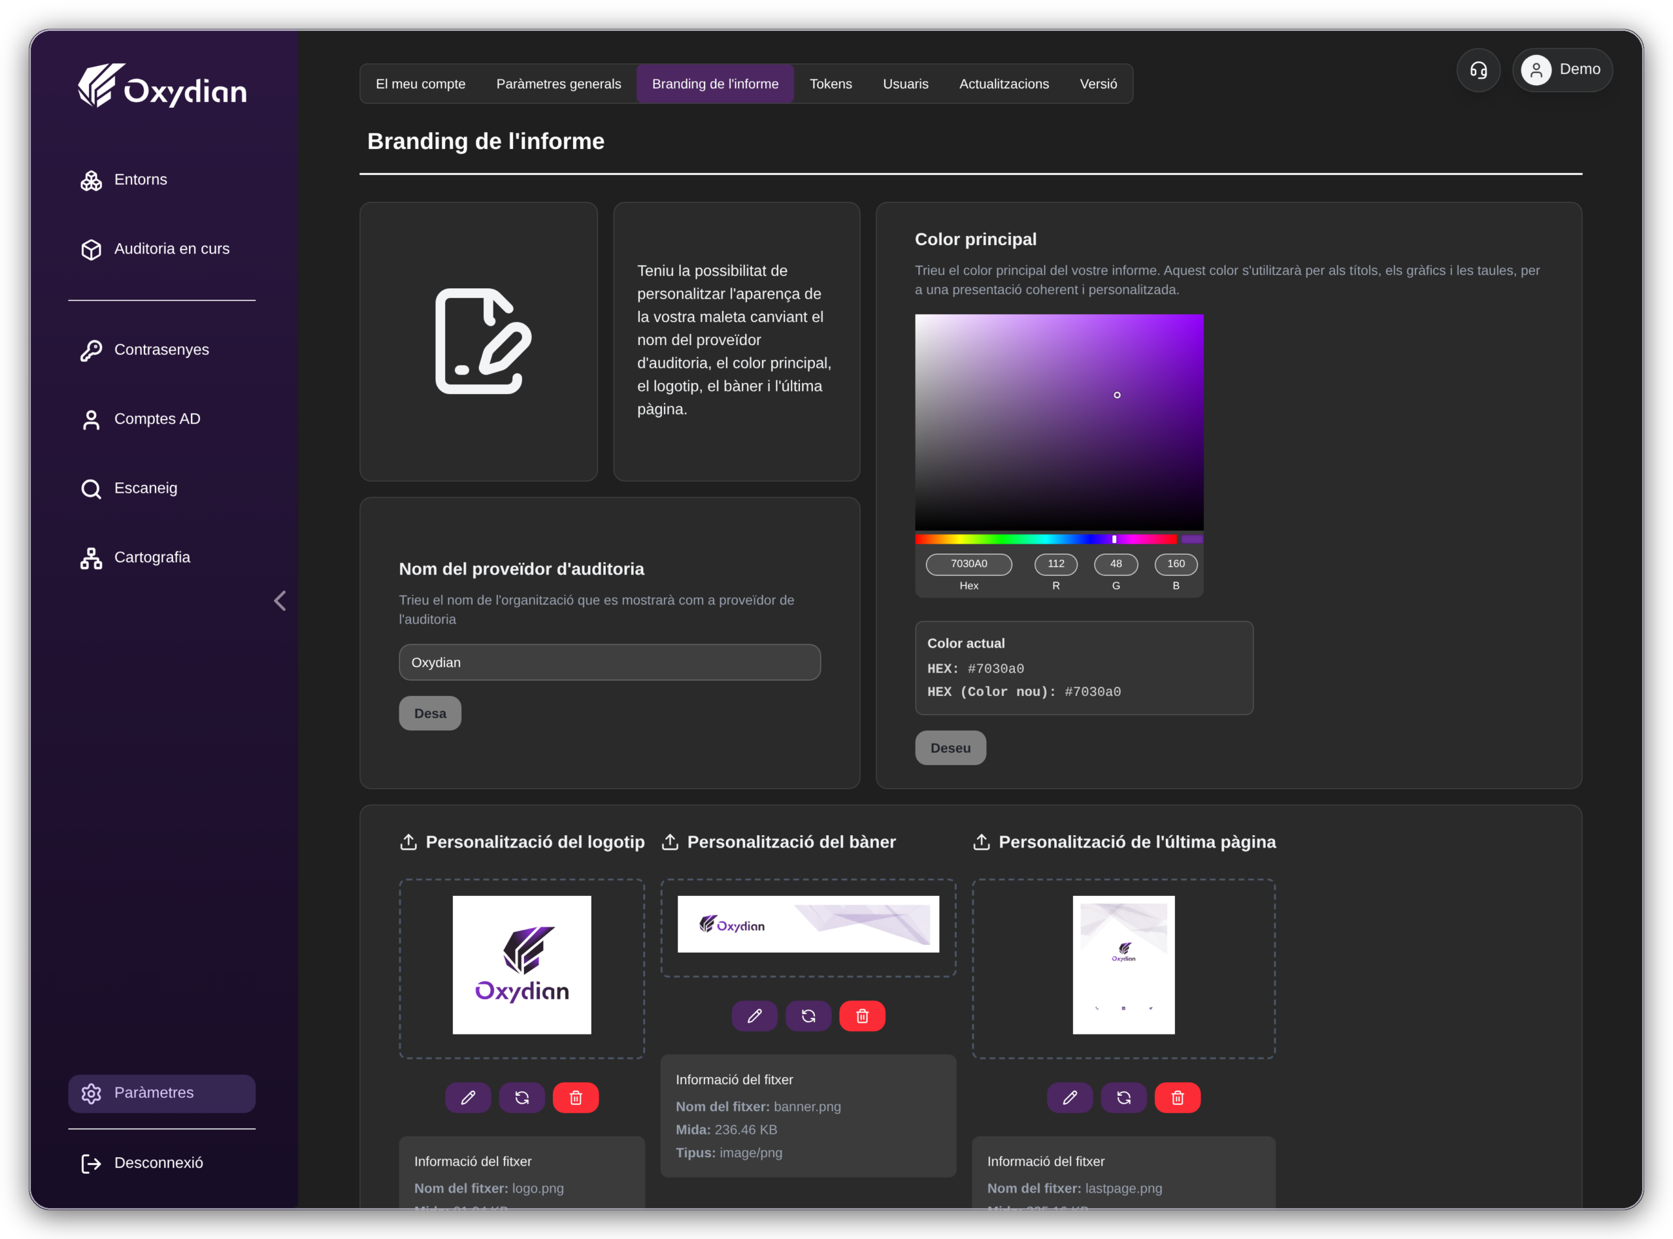Delete the logo with the red trash icon
The image size is (1673, 1239).
(576, 1098)
